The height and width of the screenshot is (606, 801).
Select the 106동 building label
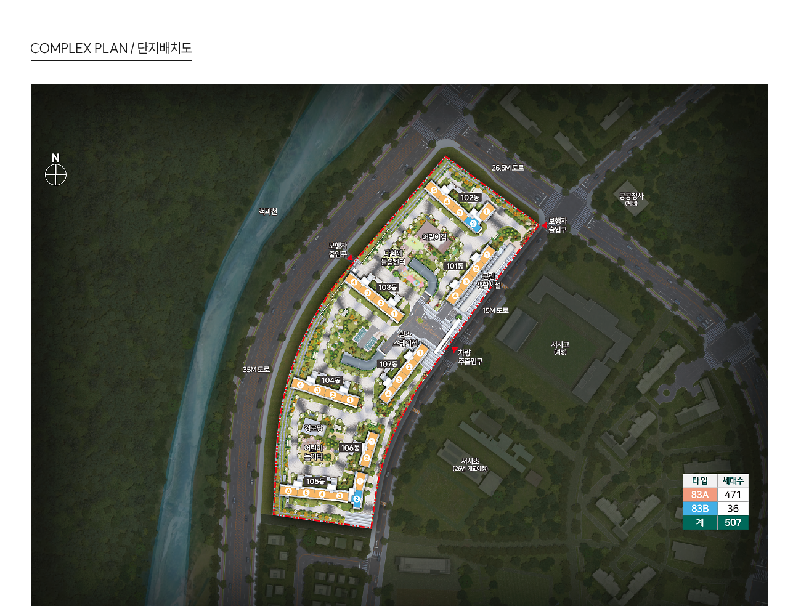click(x=350, y=448)
